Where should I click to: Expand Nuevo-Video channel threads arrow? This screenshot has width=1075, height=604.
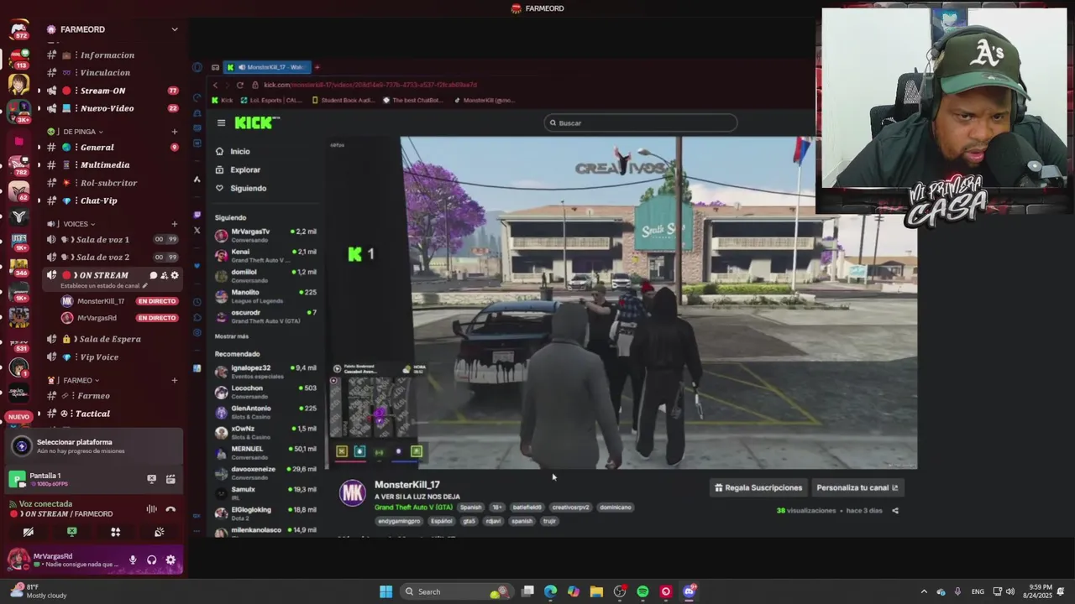[39, 108]
